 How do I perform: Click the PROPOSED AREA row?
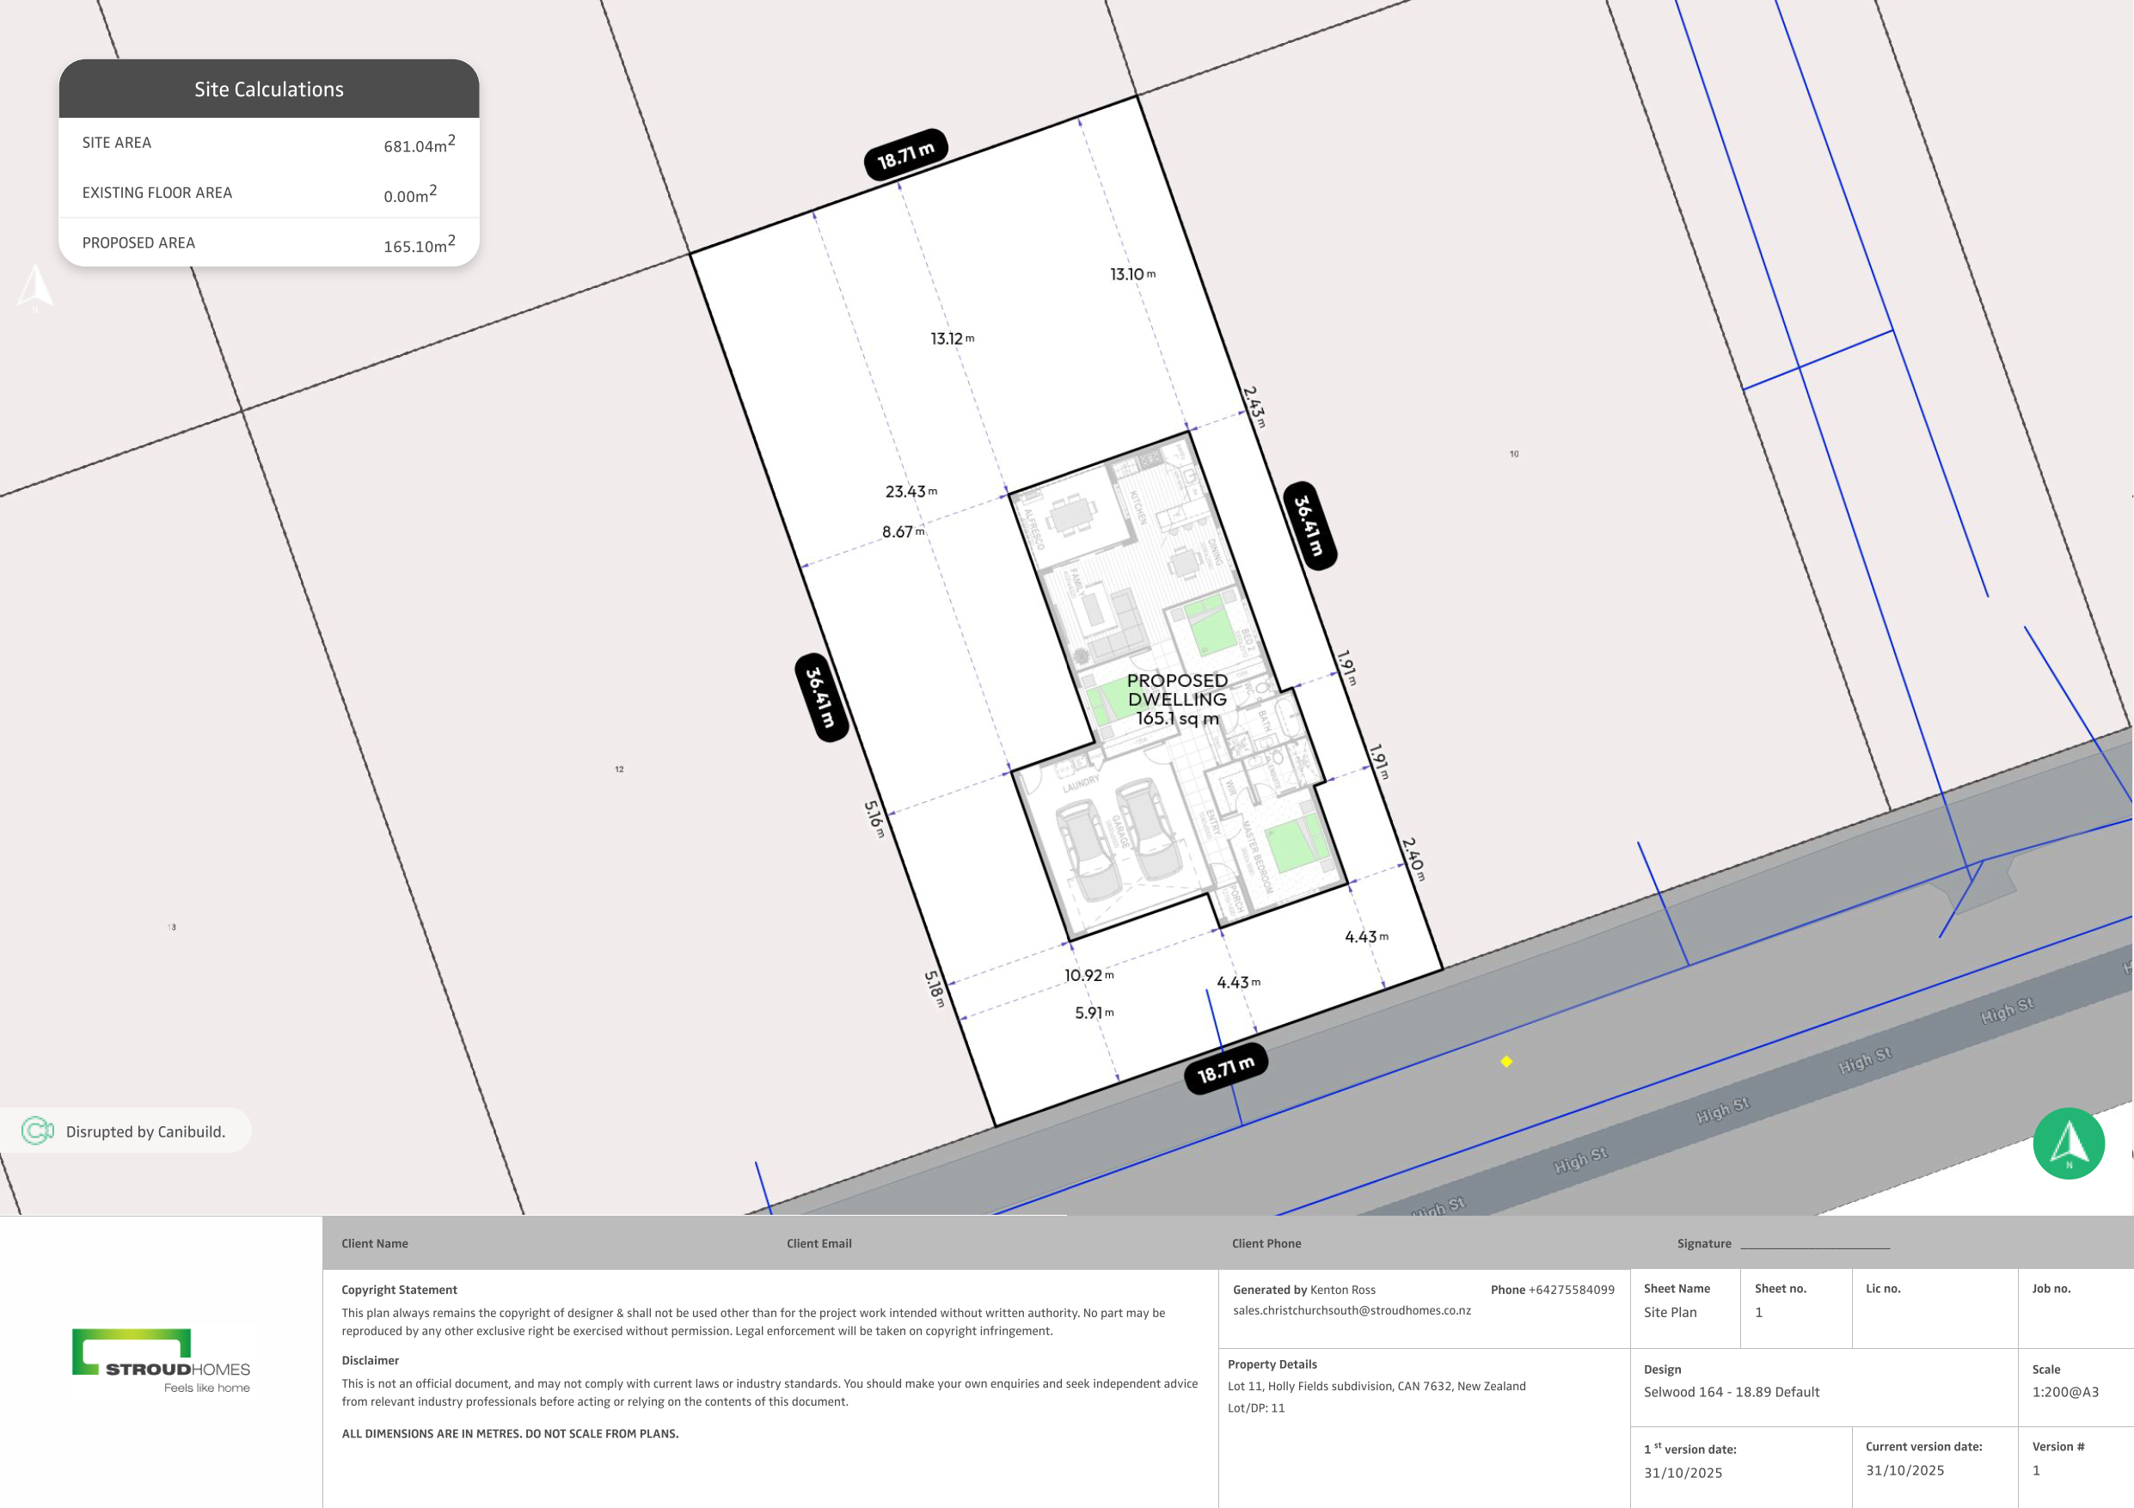[268, 243]
